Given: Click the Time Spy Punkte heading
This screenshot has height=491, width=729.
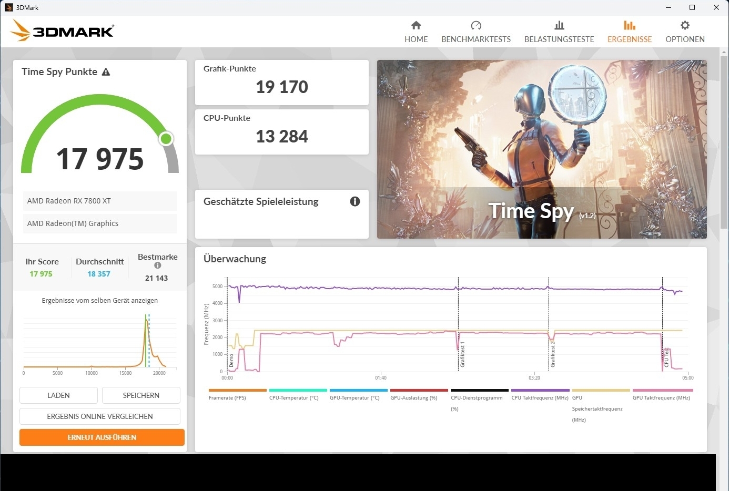Looking at the screenshot, I should point(59,72).
